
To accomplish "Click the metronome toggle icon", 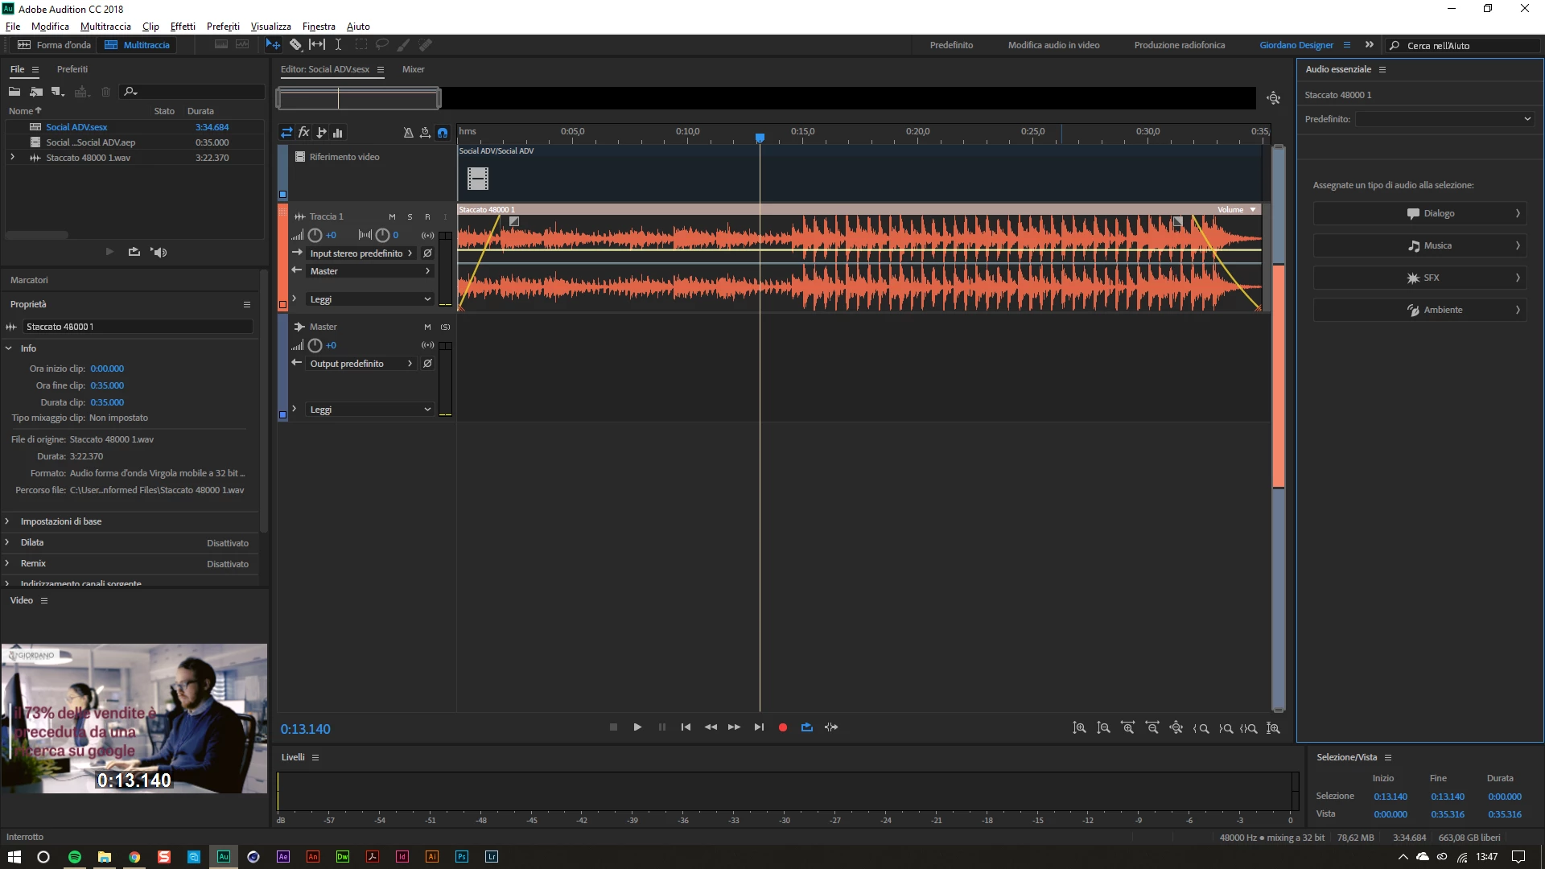I will [408, 133].
